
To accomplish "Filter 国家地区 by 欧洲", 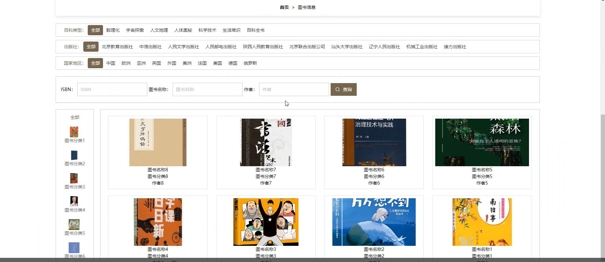I will tap(126, 63).
